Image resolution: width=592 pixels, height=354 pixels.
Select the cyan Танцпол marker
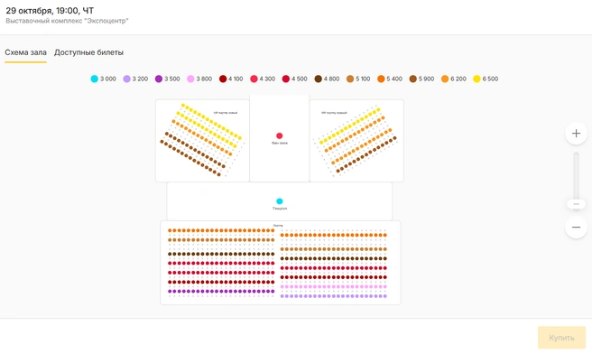280,201
